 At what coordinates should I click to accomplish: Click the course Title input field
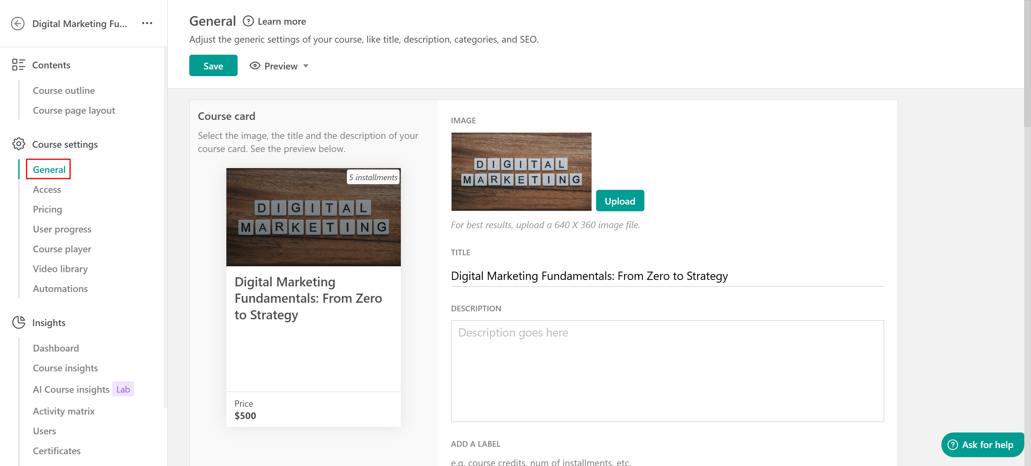point(667,276)
